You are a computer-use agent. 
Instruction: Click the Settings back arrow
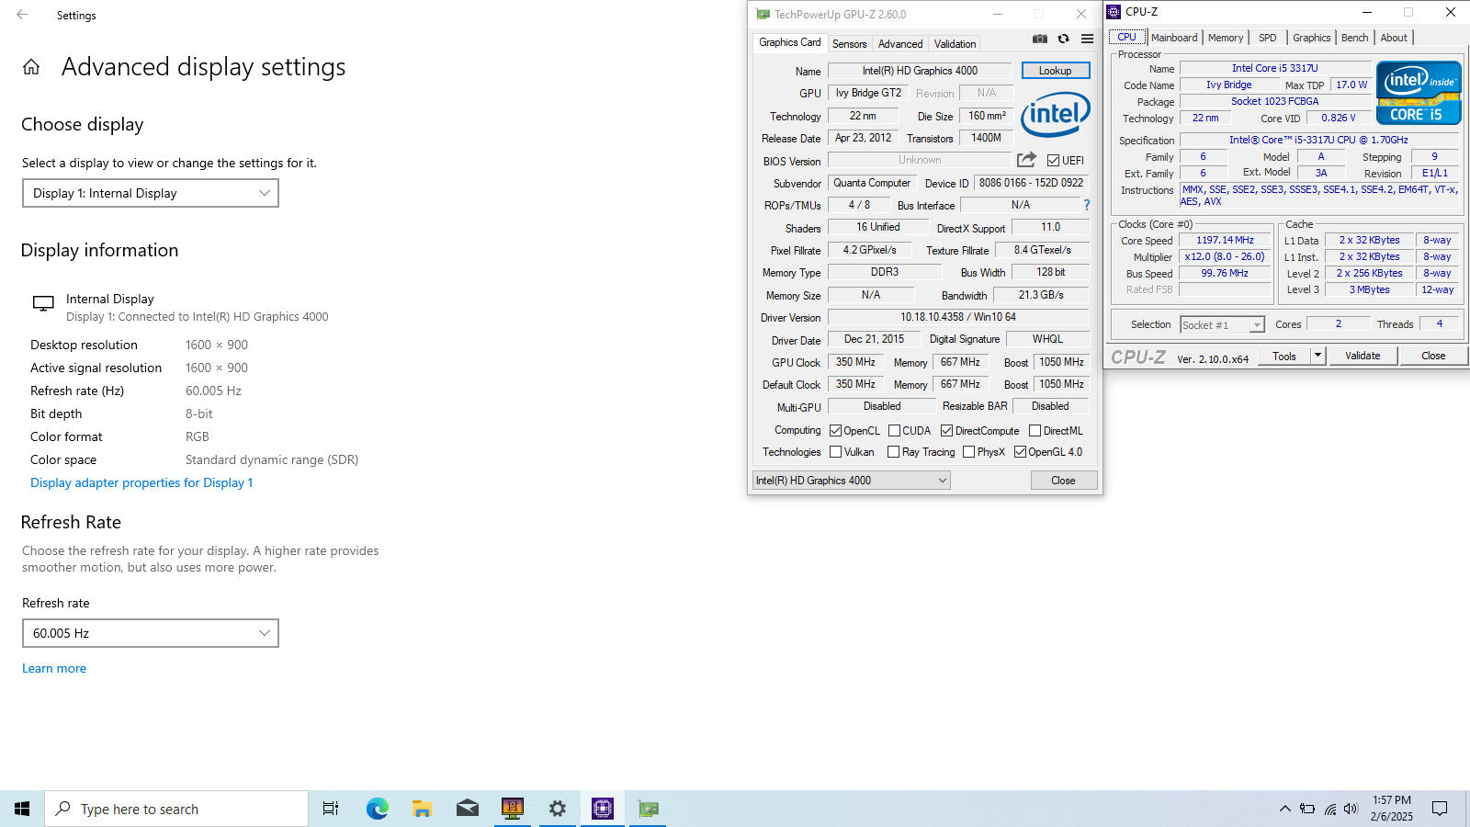pyautogui.click(x=22, y=15)
